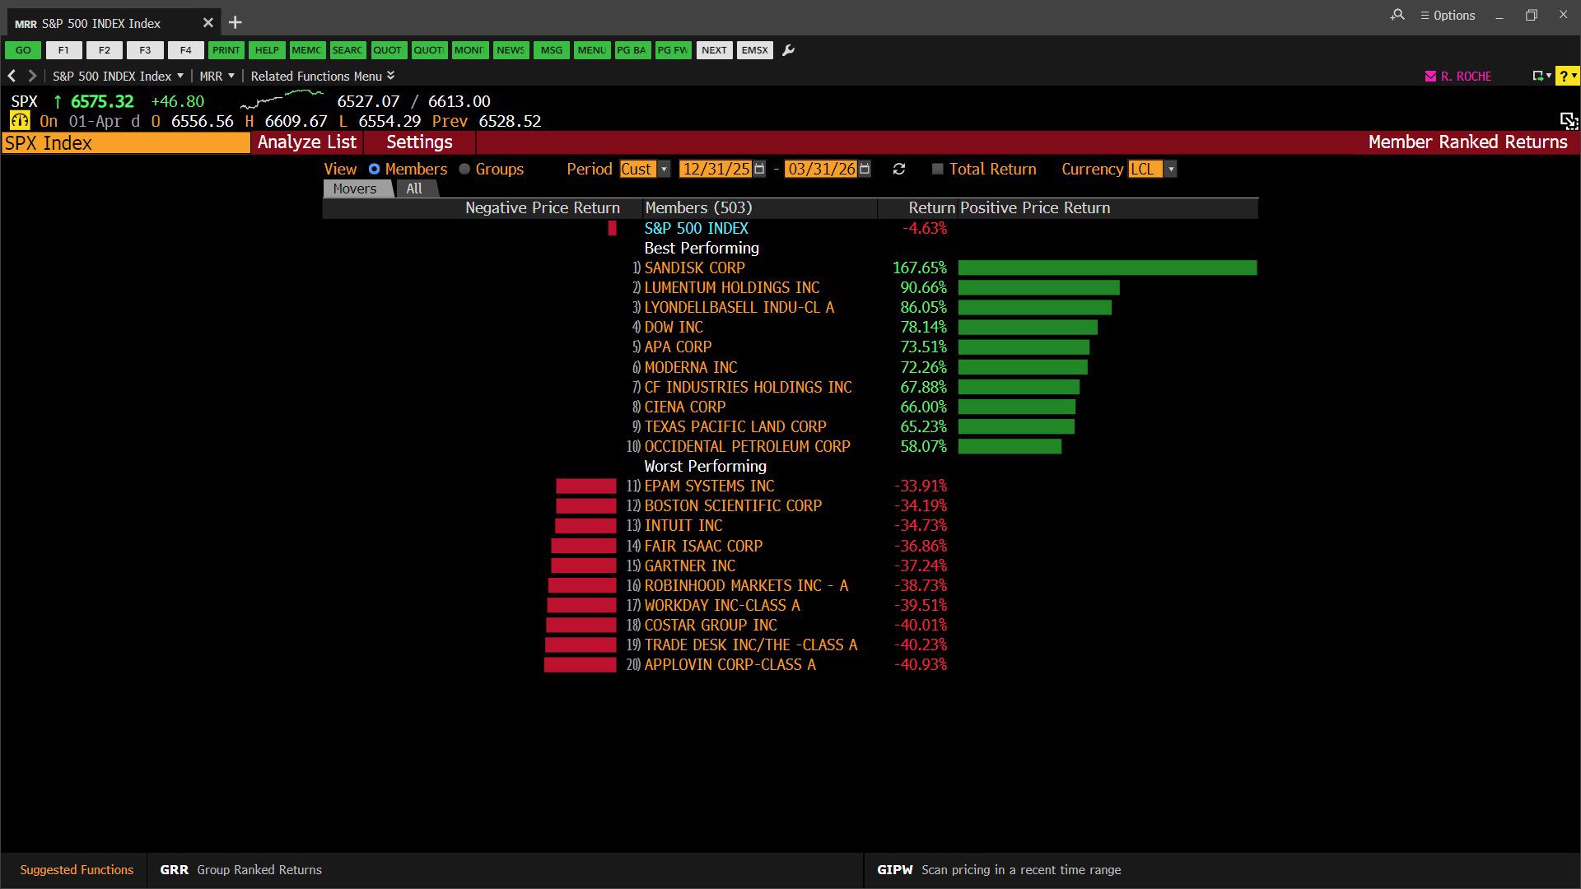
Task: Enable the Total Return checkbox
Action: point(937,169)
